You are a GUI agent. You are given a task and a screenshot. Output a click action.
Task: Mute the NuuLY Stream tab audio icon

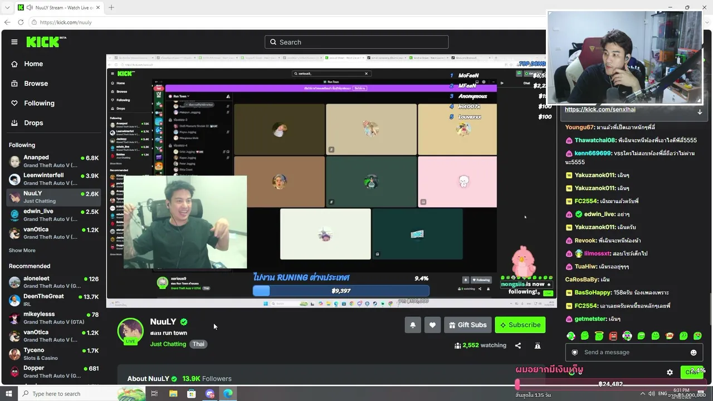coord(29,7)
